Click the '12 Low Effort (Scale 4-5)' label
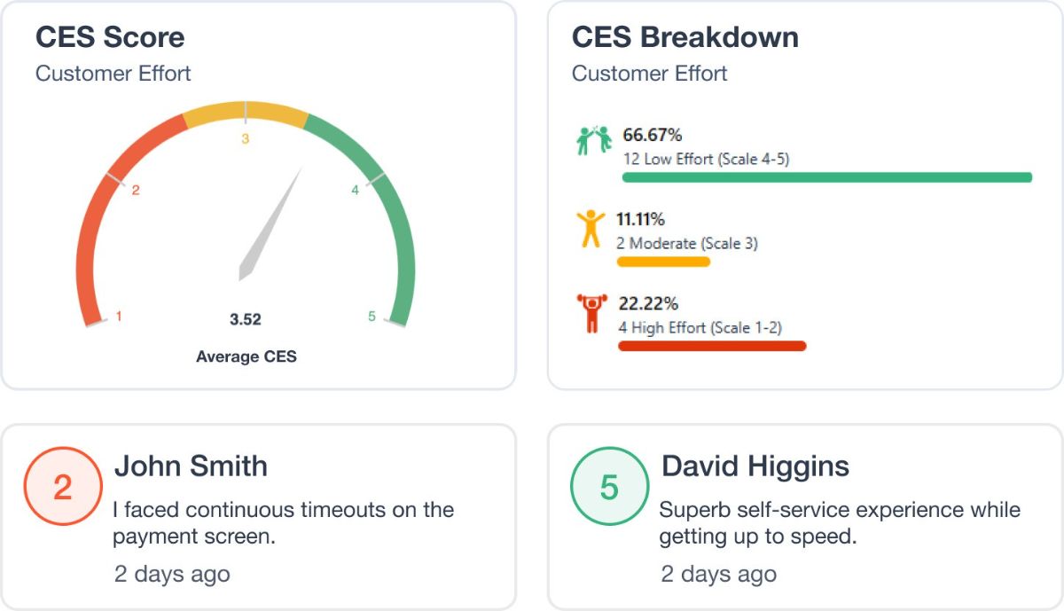Viewport: 1064px width, 611px height. pos(706,160)
